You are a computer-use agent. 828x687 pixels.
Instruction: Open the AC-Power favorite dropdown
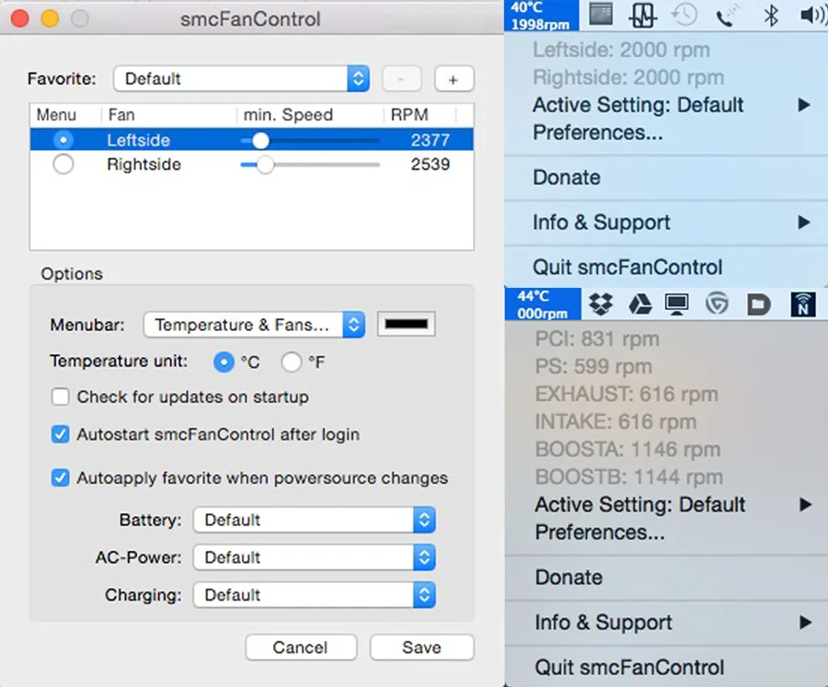click(315, 557)
